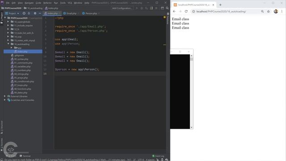
Task: Expand the 12_fs folder
Action: click(x=8, y=29)
